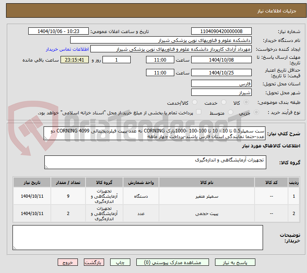Click the price validity date 1404/10/25
The width and height of the screenshot is (307, 273).
point(221,73)
